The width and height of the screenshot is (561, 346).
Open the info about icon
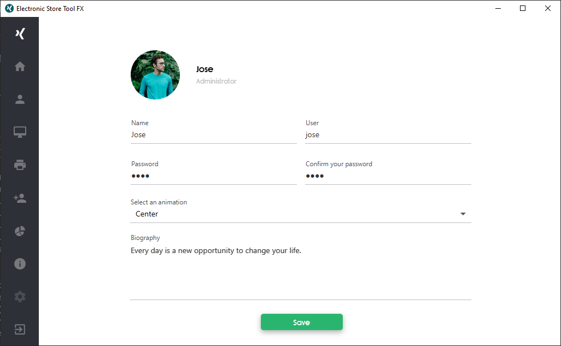20,263
